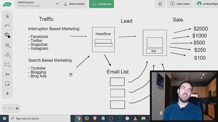
Task: Click the $100 text
Action: (x=200, y=58)
